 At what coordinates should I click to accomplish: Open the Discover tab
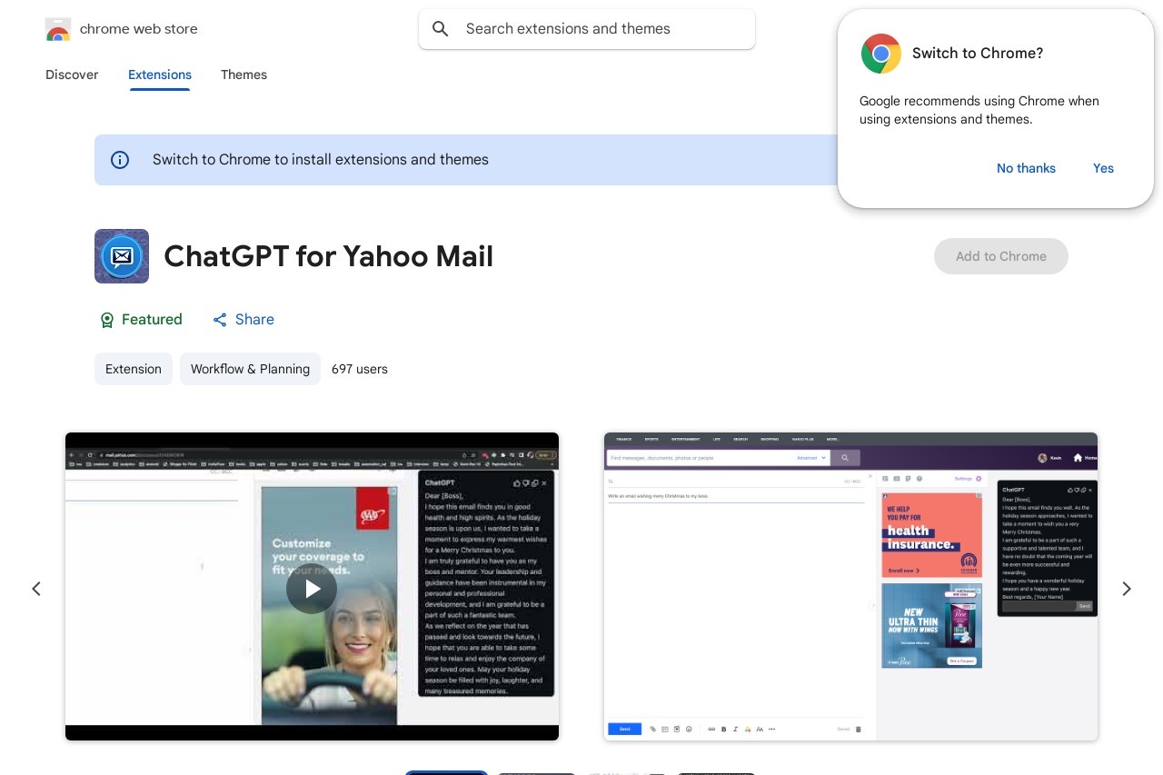(x=72, y=75)
